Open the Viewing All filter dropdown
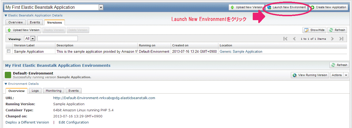The image size is (352, 128). pyautogui.click(x=30, y=39)
